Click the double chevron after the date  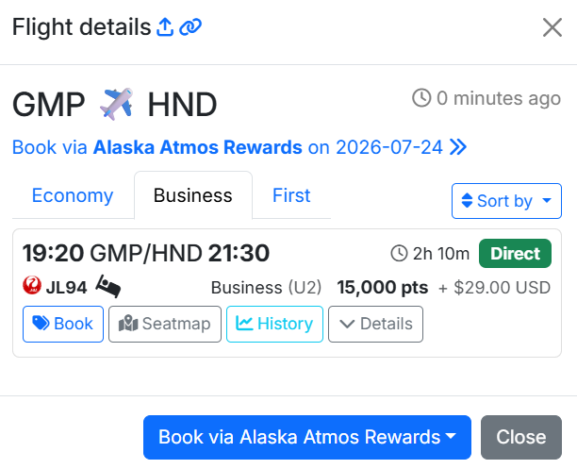coord(458,147)
